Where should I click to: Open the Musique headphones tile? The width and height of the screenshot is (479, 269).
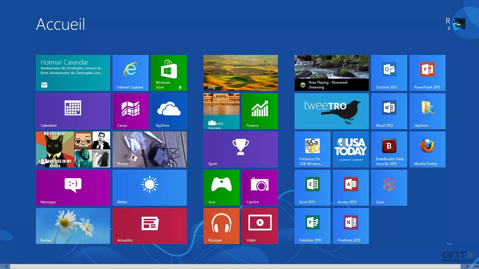[221, 226]
